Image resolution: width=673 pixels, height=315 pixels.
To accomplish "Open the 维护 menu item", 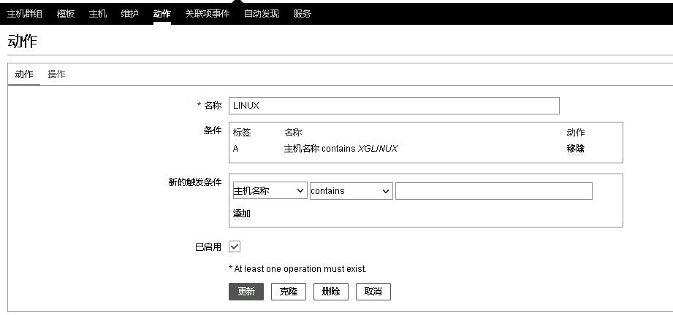I will click(129, 14).
